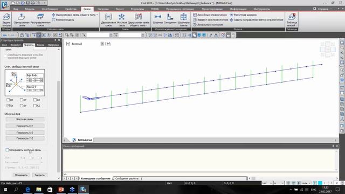This screenshot has width=345, height=194.
Task: Click the MIDAS/Civil model view tab
Action: coord(82,140)
